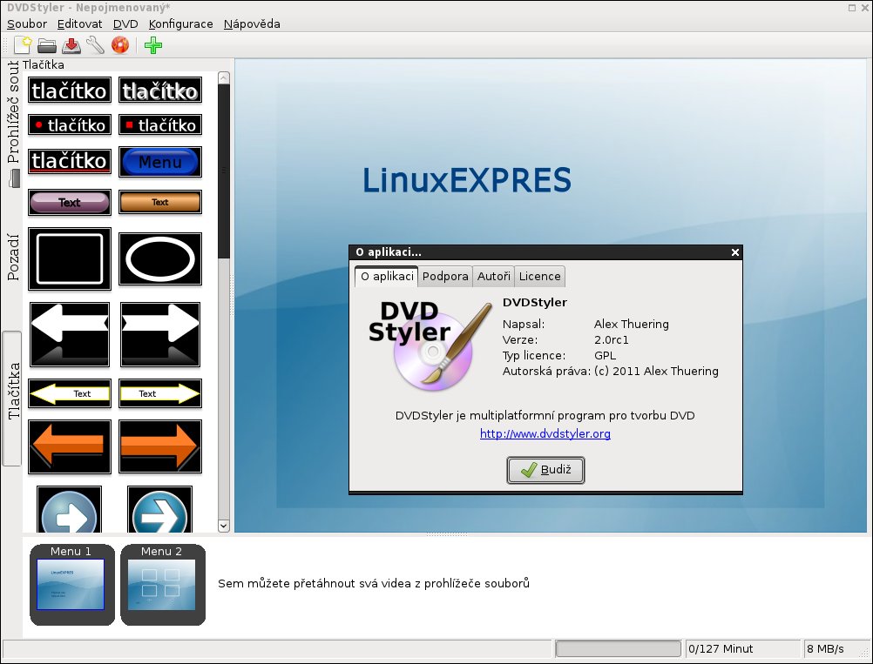Screen dimensions: 873x664
Task: Close the 'O aplikaci' dialog
Action: point(735,252)
